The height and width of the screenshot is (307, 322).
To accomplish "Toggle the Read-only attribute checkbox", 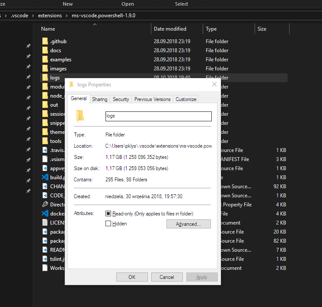I will [x=108, y=214].
